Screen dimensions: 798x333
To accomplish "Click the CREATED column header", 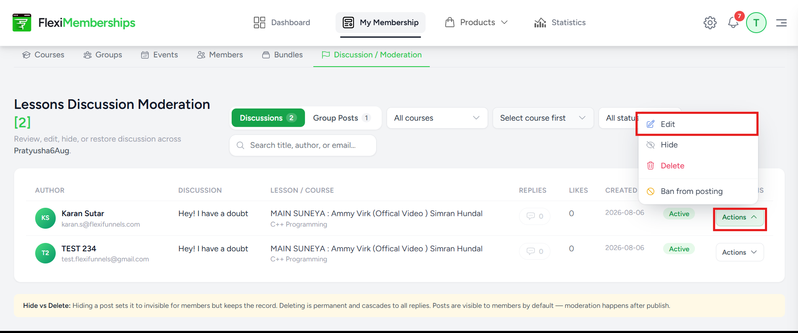I will click(621, 191).
